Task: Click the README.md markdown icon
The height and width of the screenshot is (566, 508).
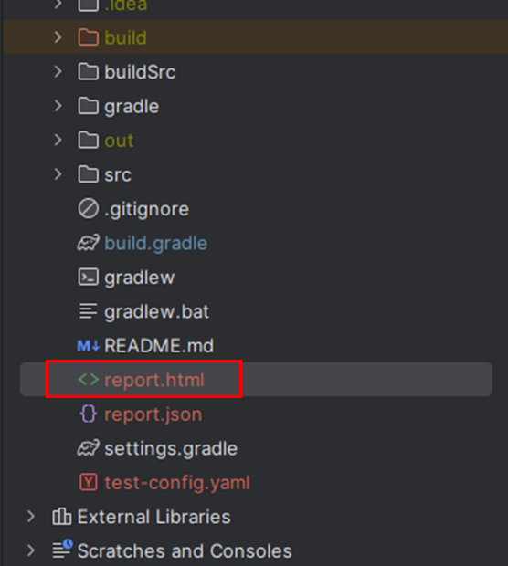Action: [x=88, y=346]
